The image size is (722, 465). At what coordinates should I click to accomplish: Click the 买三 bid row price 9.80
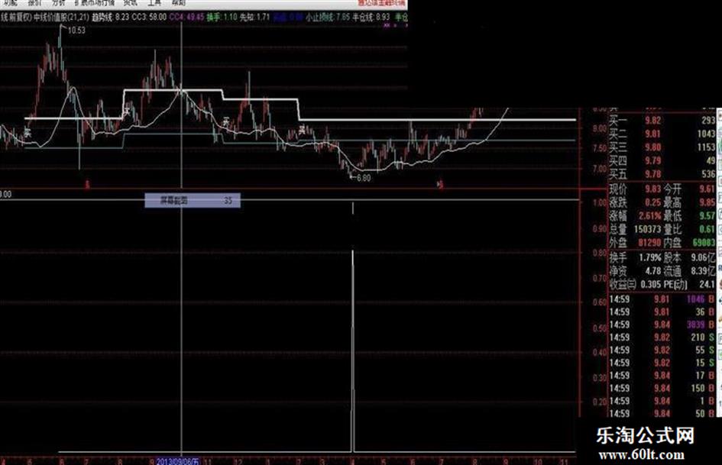(x=653, y=147)
